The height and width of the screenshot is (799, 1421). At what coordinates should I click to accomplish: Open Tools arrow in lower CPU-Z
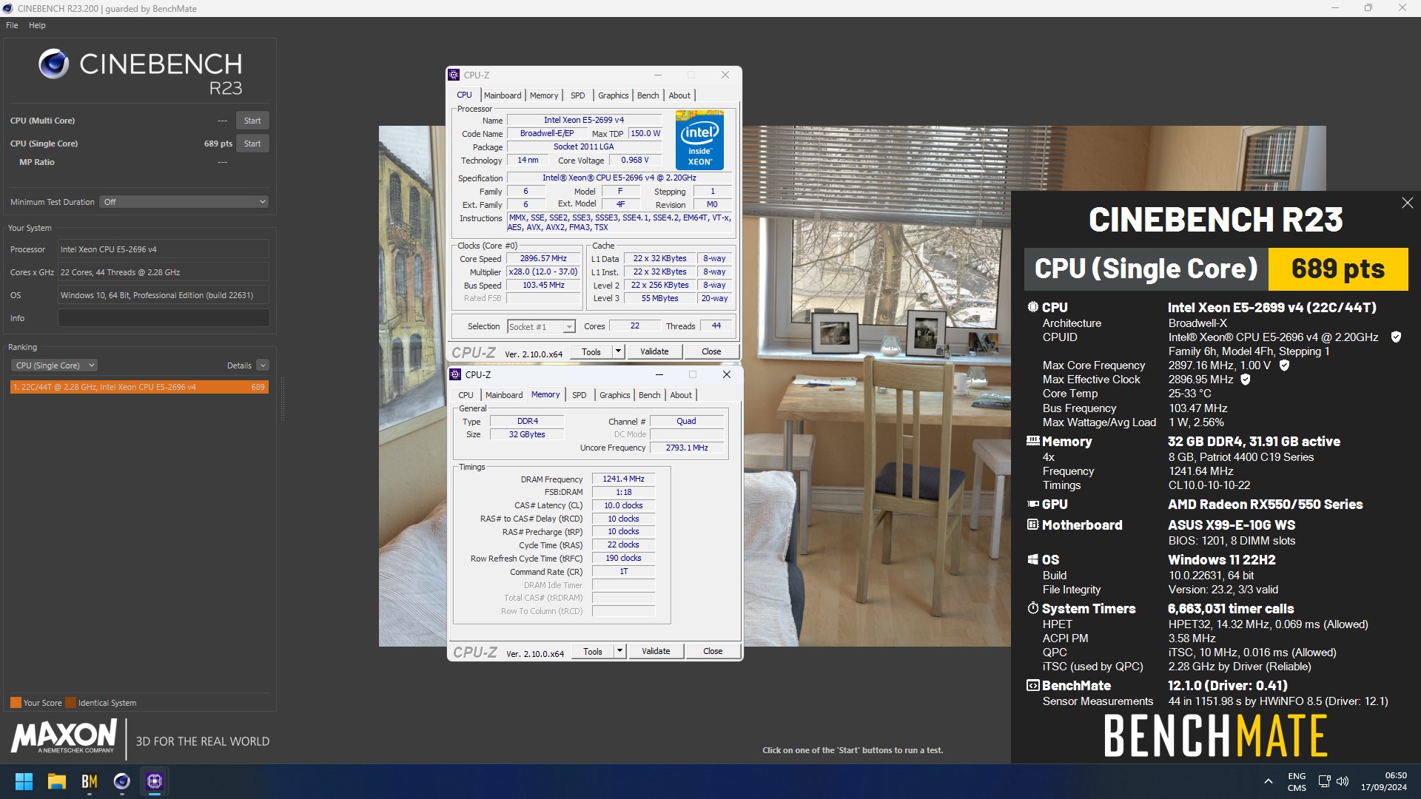coord(620,651)
